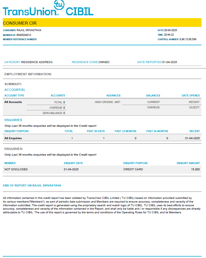Screen dimensions: 206x258
Task: Select report date 20-04-2025
Action: tap(170, 30)
